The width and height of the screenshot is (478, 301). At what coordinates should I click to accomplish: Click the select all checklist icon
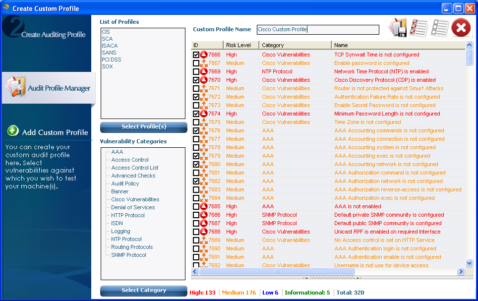[x=418, y=28]
